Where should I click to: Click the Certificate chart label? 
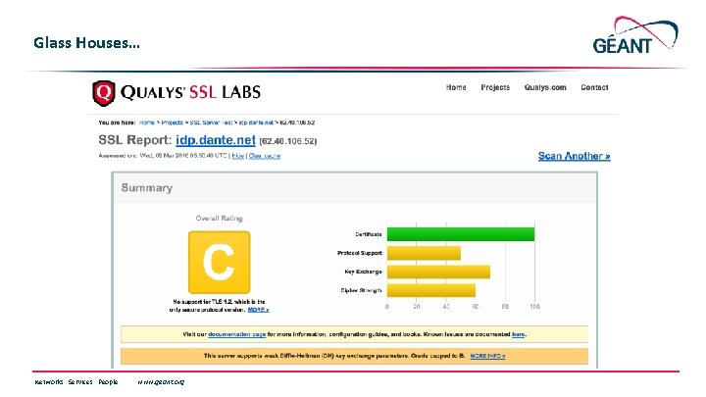(369, 234)
